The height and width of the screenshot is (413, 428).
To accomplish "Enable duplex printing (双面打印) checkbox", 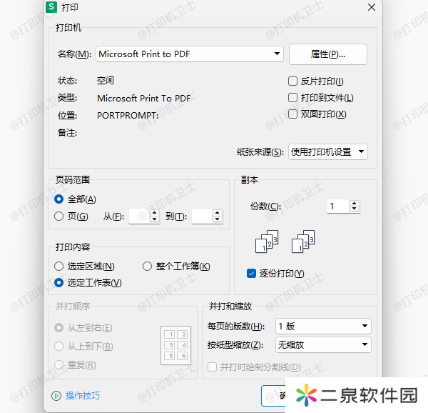I will pyautogui.click(x=292, y=114).
